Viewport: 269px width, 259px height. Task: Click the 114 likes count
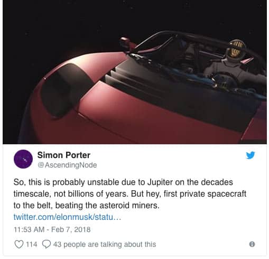tap(32, 244)
